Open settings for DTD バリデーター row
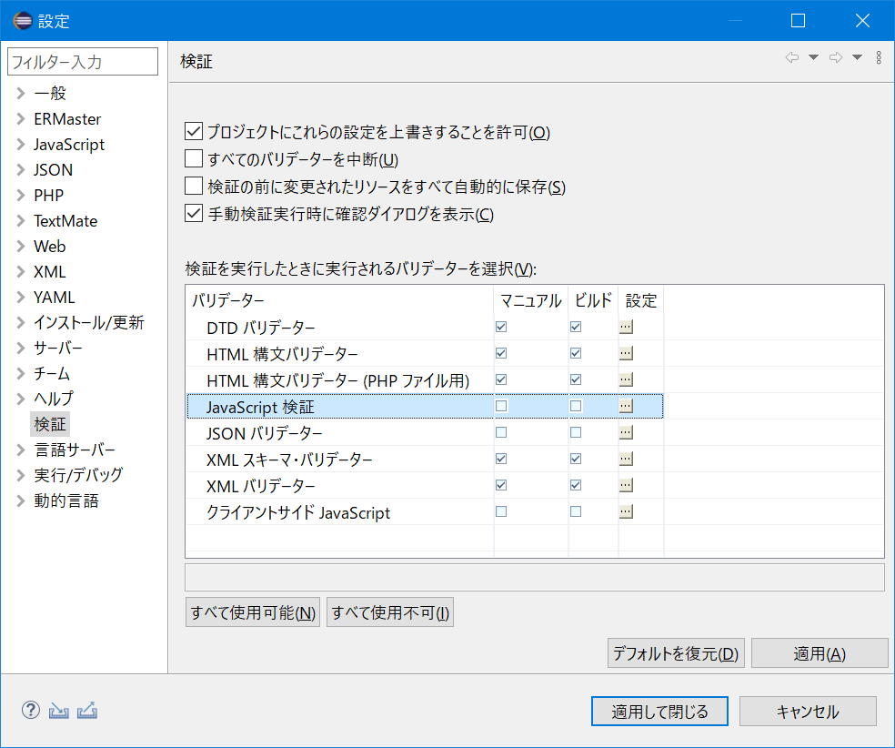895x748 pixels. click(x=626, y=327)
